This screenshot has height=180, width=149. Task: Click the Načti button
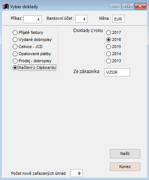tap(125, 154)
